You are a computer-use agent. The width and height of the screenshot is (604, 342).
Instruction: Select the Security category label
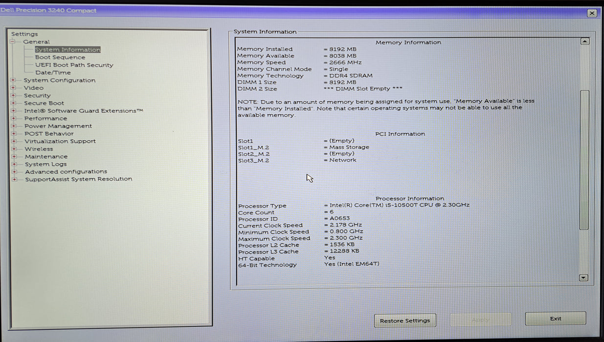[x=37, y=95]
